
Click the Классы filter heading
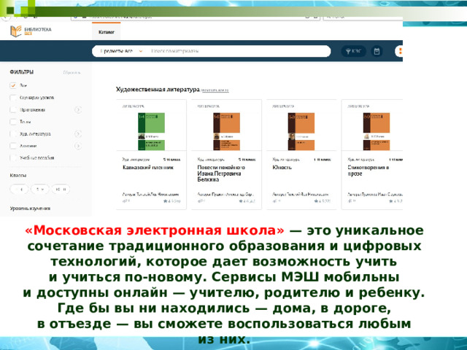(18, 175)
